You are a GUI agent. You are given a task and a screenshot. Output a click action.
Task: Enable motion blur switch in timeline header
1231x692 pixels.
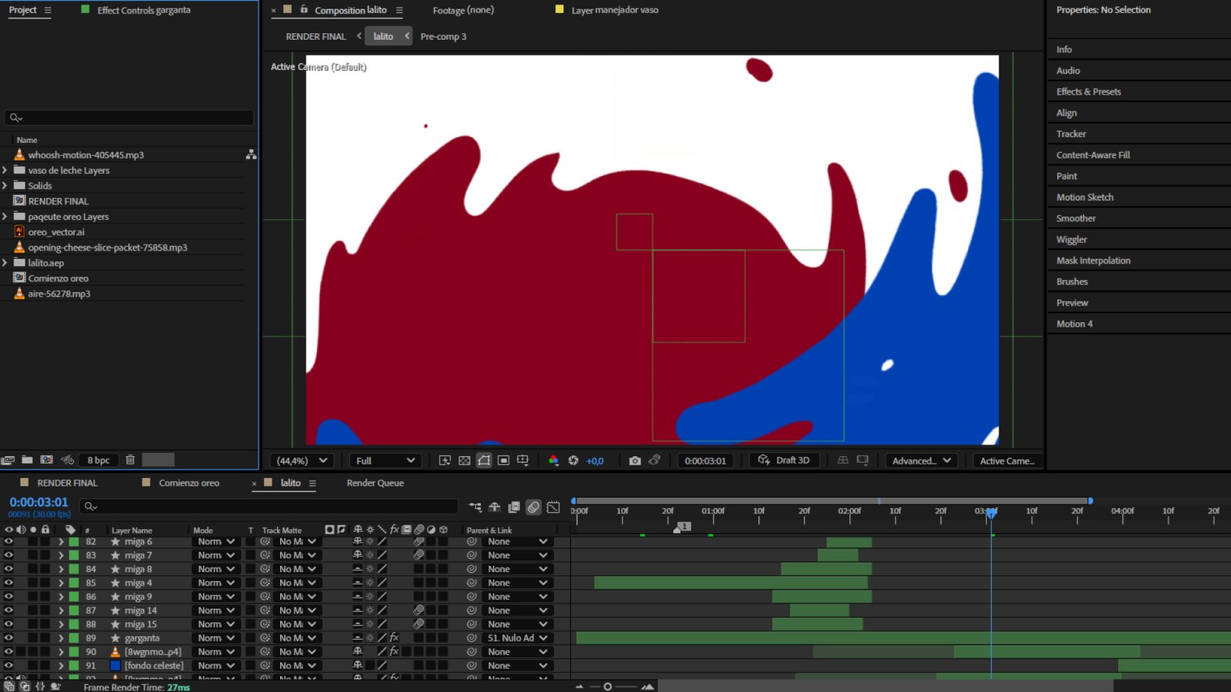click(533, 507)
